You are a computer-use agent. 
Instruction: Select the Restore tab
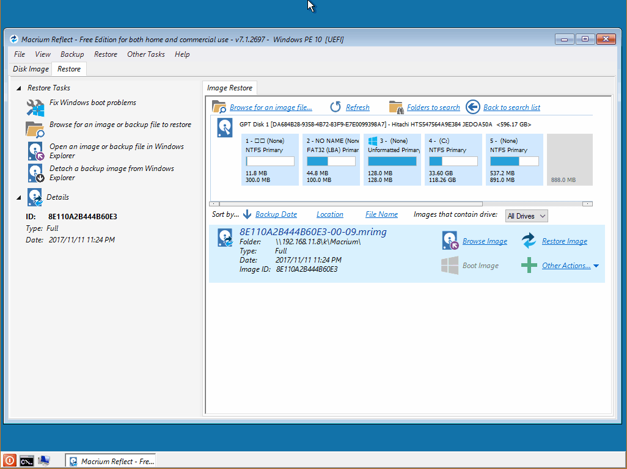[x=69, y=69]
